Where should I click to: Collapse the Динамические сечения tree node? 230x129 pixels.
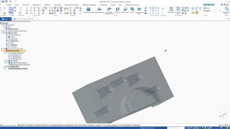[5, 63]
